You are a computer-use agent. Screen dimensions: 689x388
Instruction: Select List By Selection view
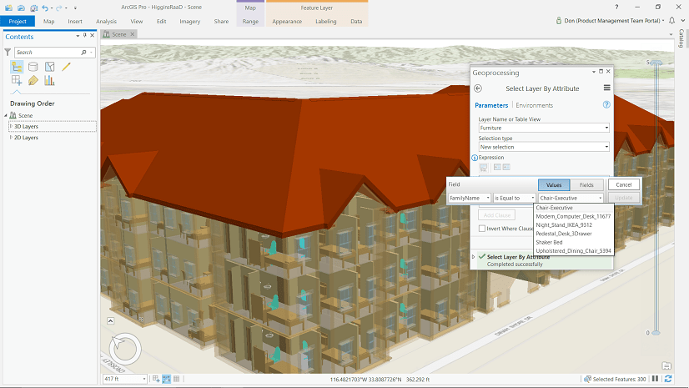click(x=50, y=67)
